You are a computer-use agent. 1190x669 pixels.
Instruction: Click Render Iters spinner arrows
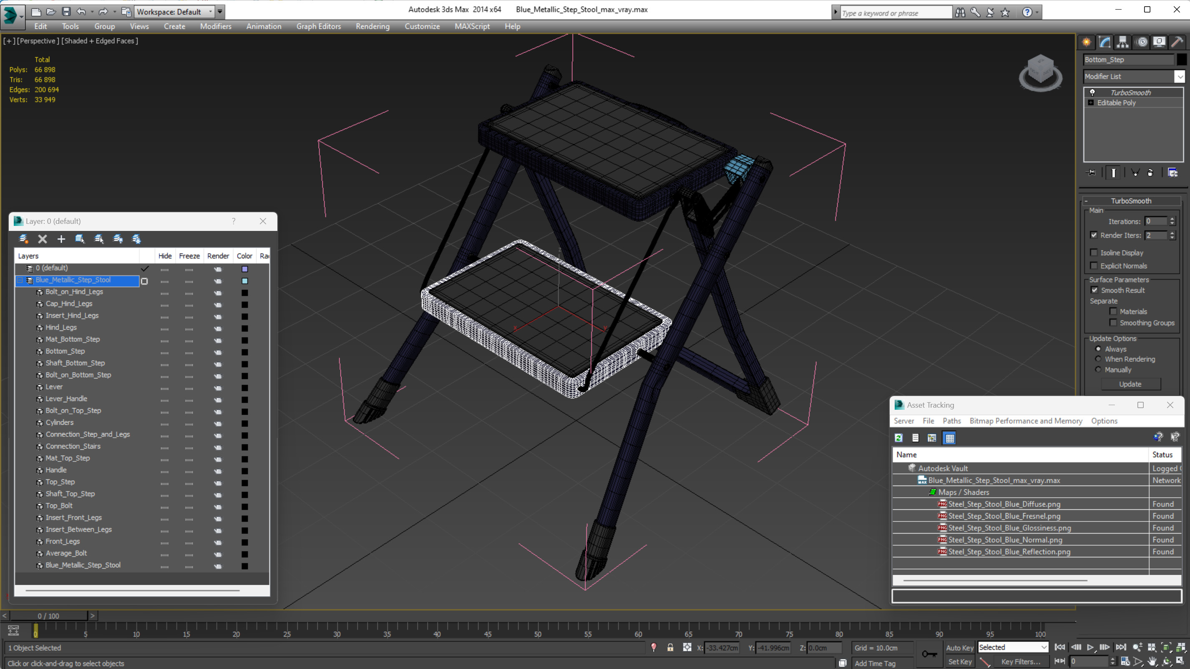(1172, 235)
